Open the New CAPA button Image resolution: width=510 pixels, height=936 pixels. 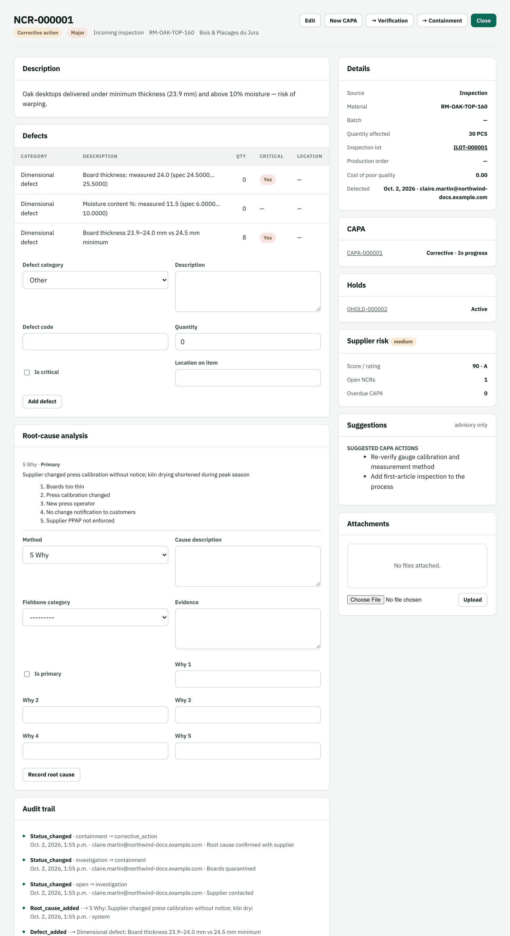(343, 21)
